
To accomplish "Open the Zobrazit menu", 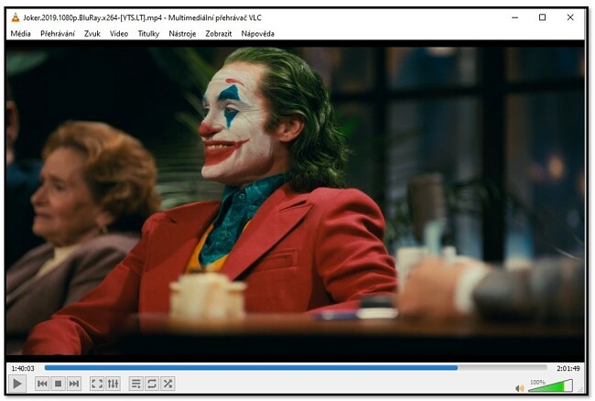I will pyautogui.click(x=219, y=33).
